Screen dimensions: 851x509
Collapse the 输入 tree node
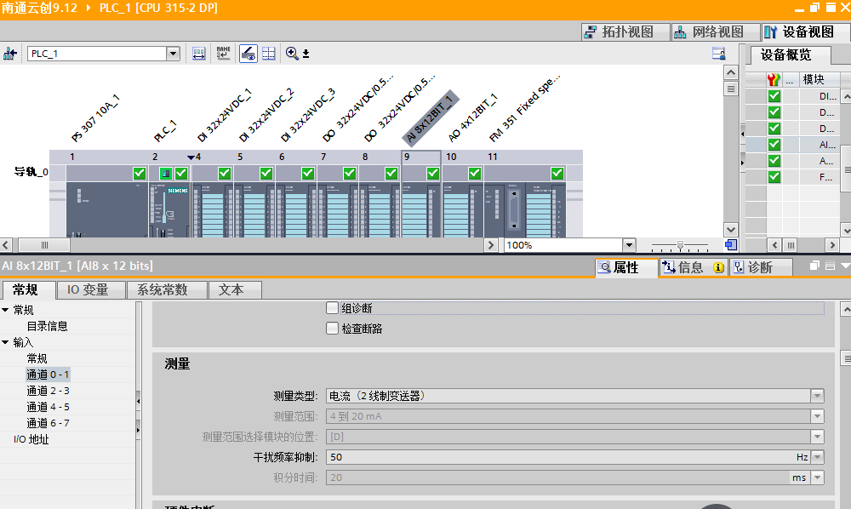click(x=5, y=342)
